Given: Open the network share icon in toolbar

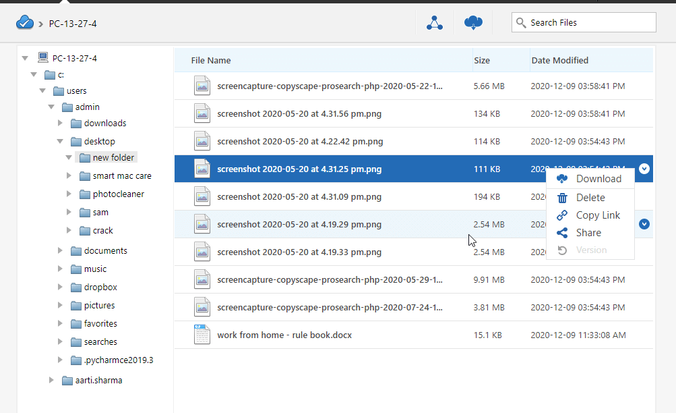Looking at the screenshot, I should (435, 22).
